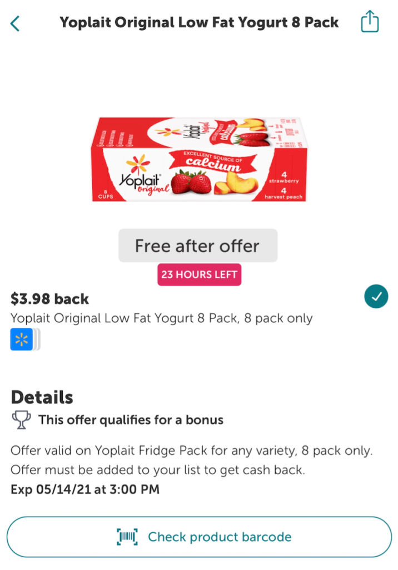
Task: Tap the Yoplait original logo on box
Action: (x=144, y=176)
